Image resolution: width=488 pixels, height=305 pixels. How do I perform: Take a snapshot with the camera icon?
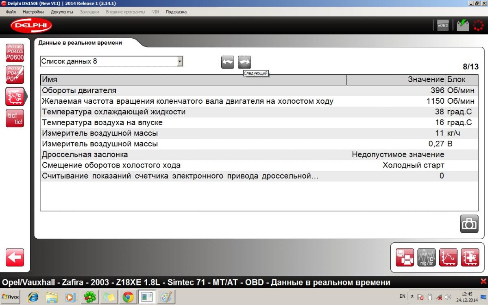point(469,224)
